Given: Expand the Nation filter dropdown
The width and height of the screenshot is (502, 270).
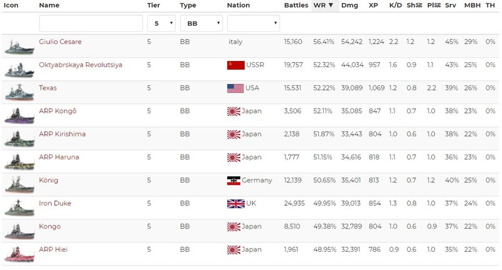Looking at the screenshot, I should pos(253,24).
